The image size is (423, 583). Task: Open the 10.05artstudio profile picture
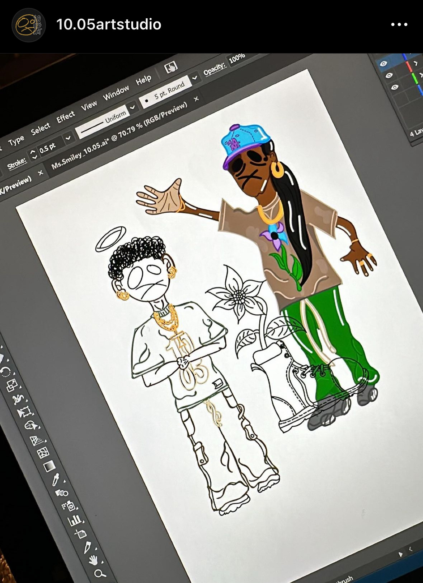coord(29,25)
